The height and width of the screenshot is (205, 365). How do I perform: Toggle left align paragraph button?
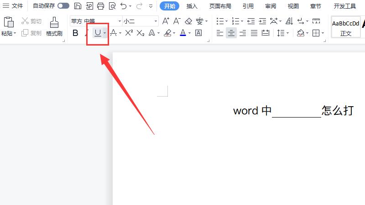(220, 33)
